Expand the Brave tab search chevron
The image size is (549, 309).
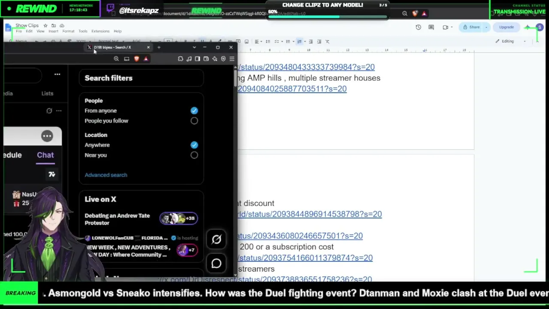(x=194, y=47)
